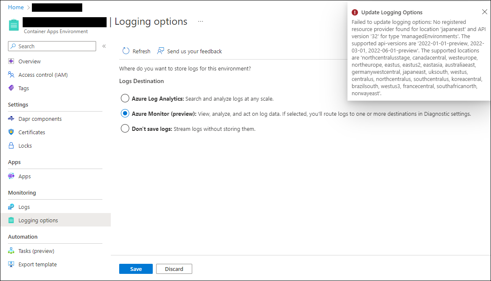Save the logging options changes

tap(136, 269)
